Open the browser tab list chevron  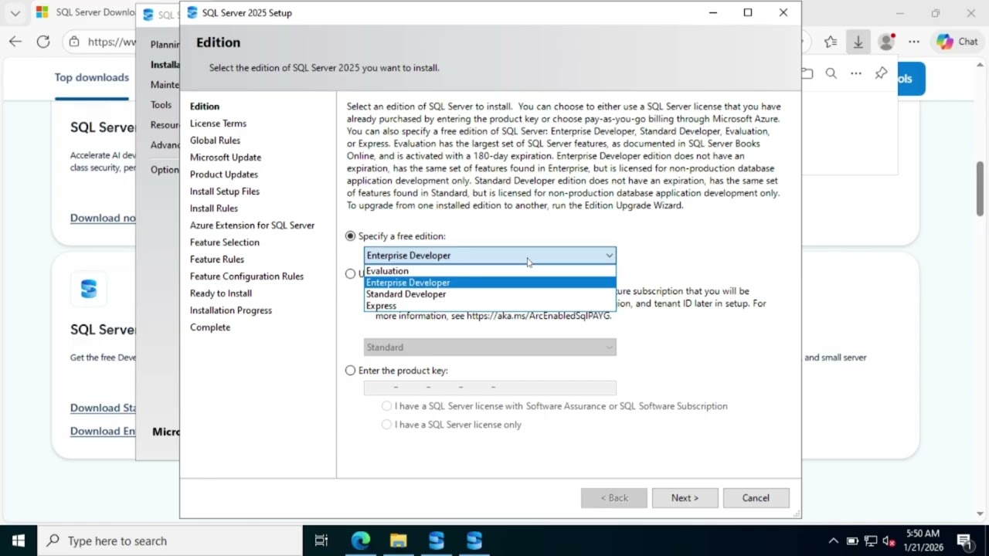click(15, 13)
